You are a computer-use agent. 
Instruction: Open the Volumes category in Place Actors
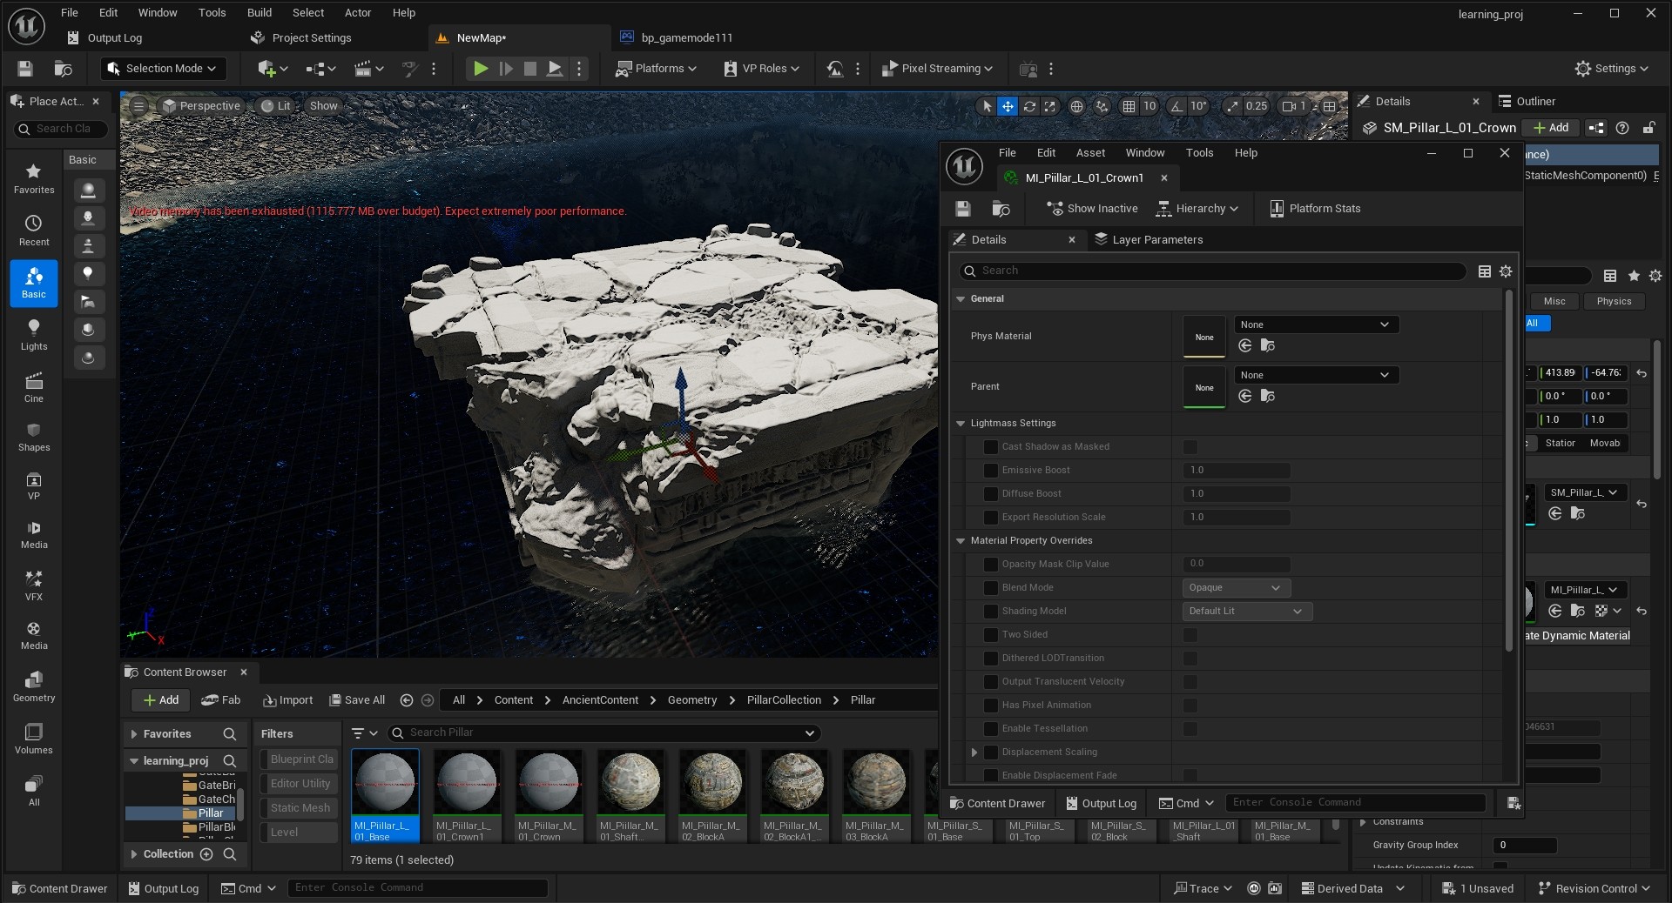(x=34, y=739)
